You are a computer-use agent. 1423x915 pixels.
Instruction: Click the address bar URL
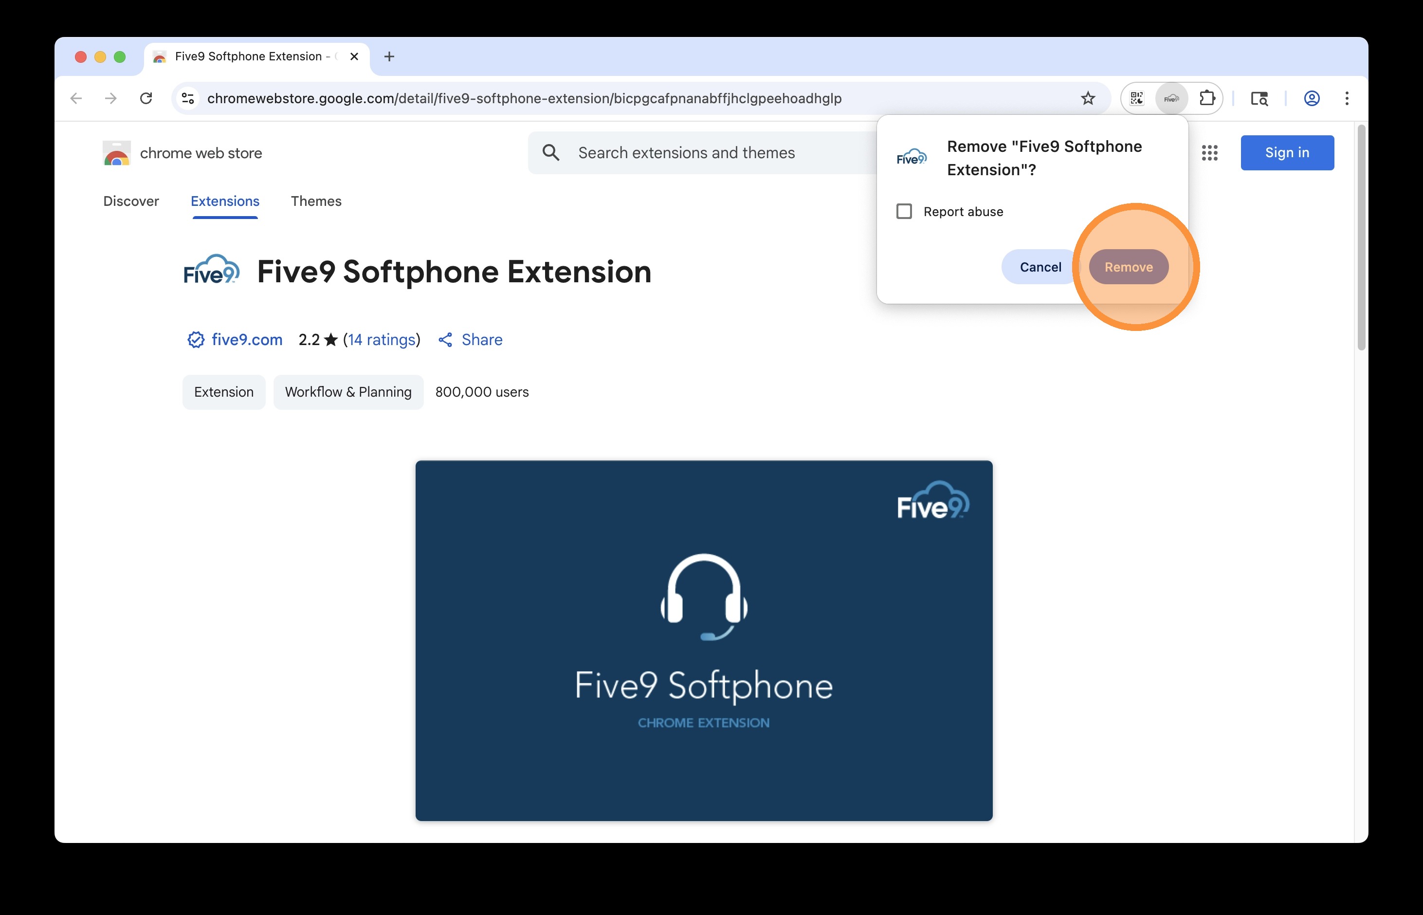click(x=524, y=98)
